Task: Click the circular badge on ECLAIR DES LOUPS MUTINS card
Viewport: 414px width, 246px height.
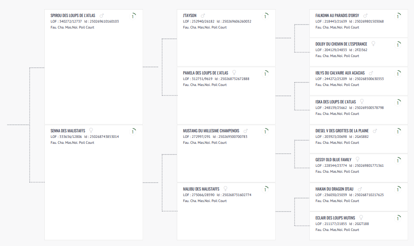Action: click(398, 219)
